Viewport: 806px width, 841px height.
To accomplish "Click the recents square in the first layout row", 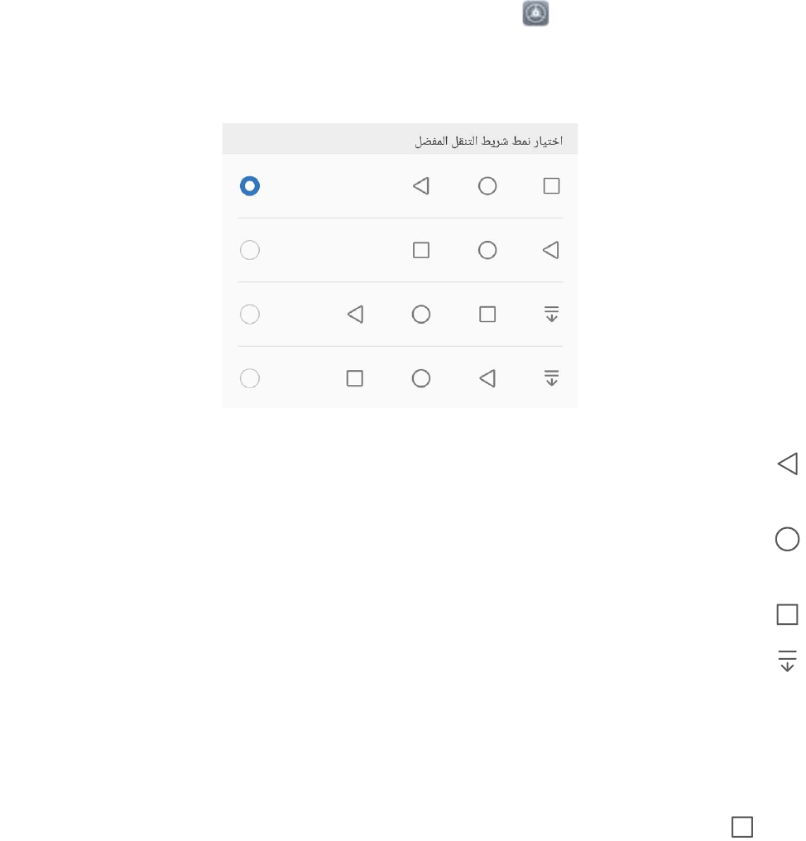I will [x=551, y=186].
